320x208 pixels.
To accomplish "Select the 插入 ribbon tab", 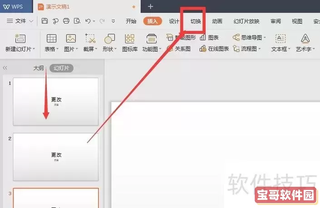I will tap(152, 21).
